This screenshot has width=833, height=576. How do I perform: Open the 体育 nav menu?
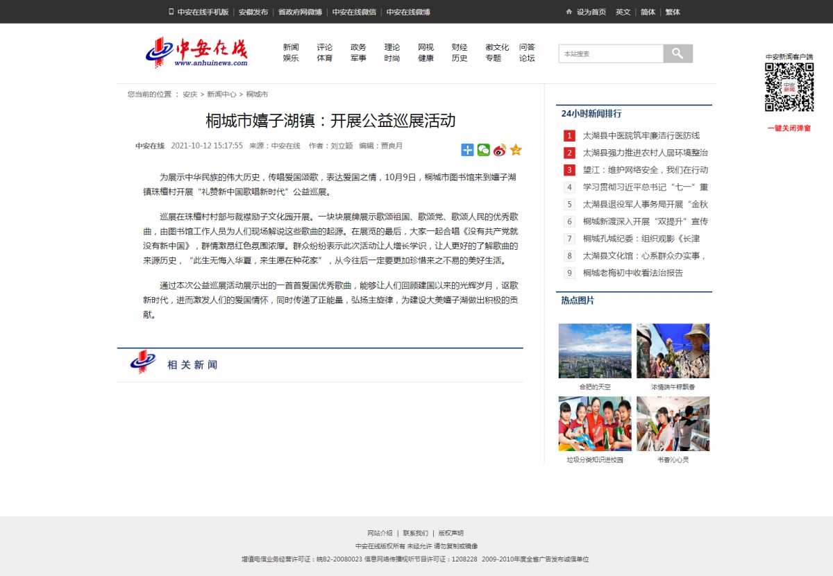(325, 58)
